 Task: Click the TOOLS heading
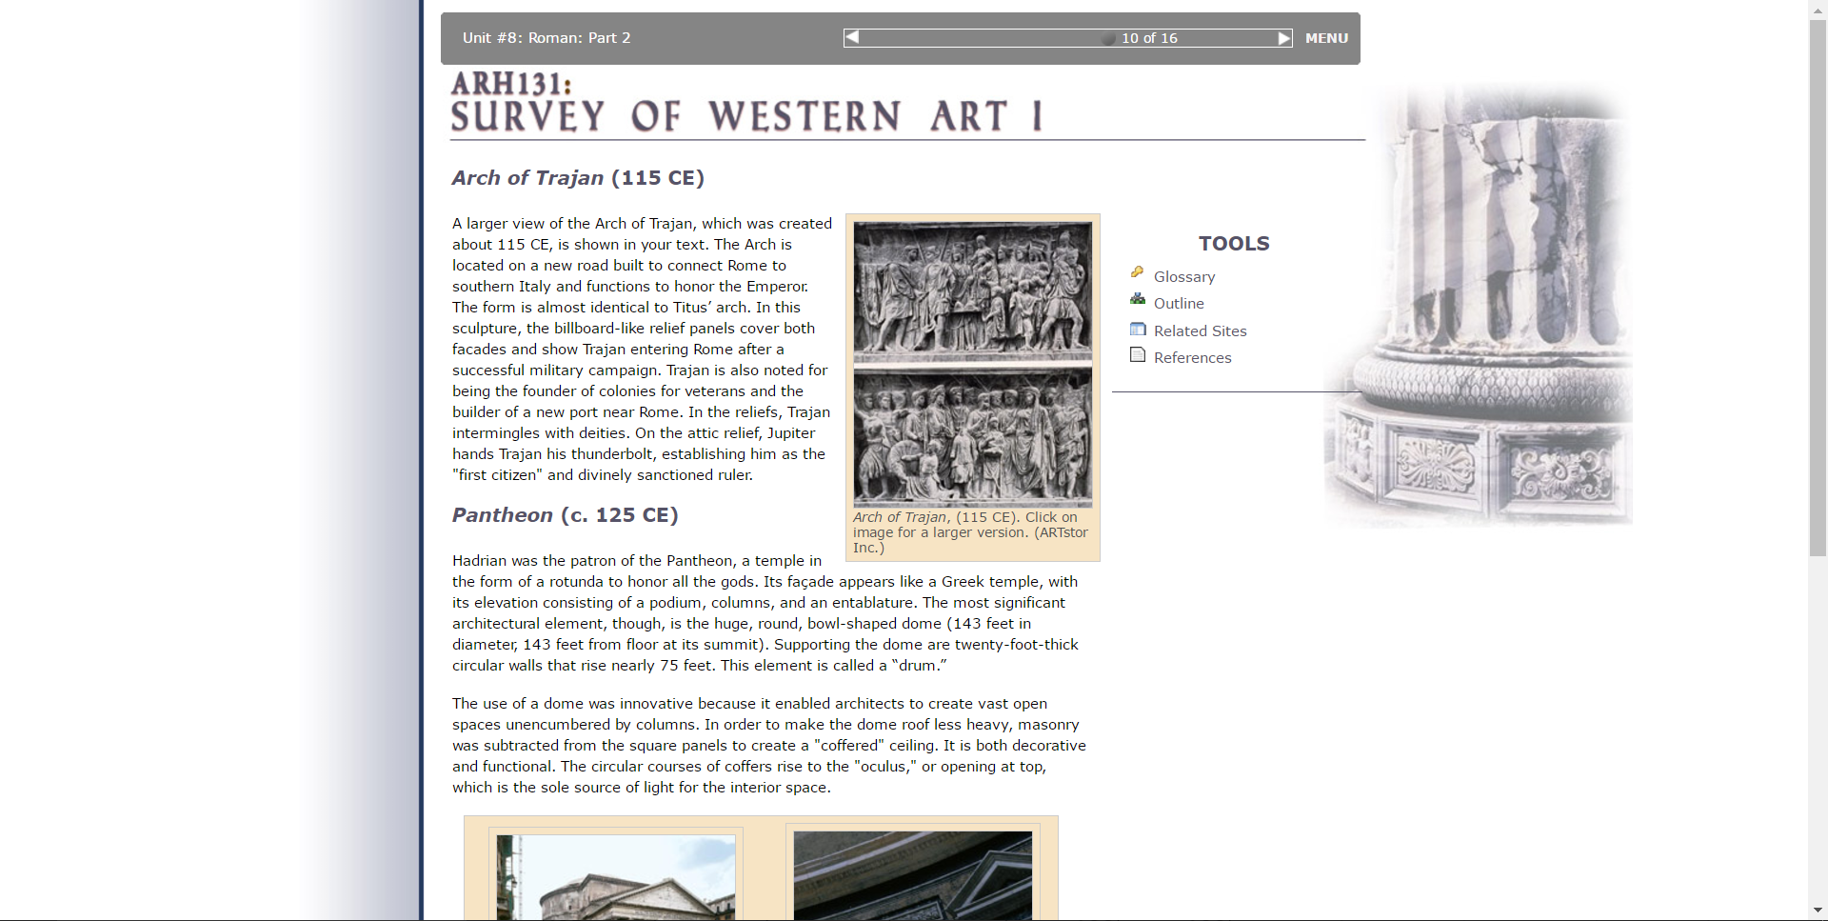(1234, 244)
